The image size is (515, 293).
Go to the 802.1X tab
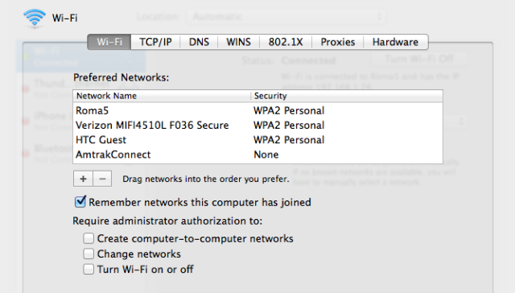[286, 42]
